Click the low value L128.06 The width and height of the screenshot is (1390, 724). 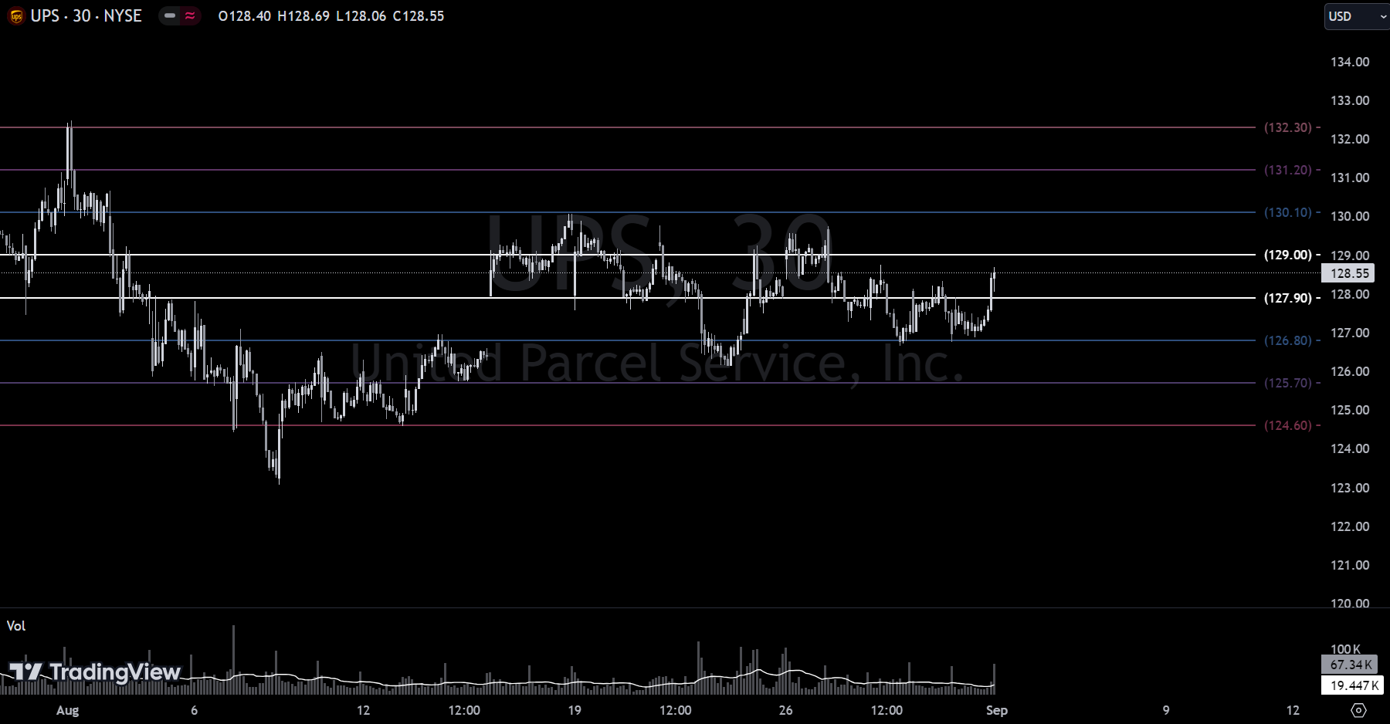(x=361, y=16)
